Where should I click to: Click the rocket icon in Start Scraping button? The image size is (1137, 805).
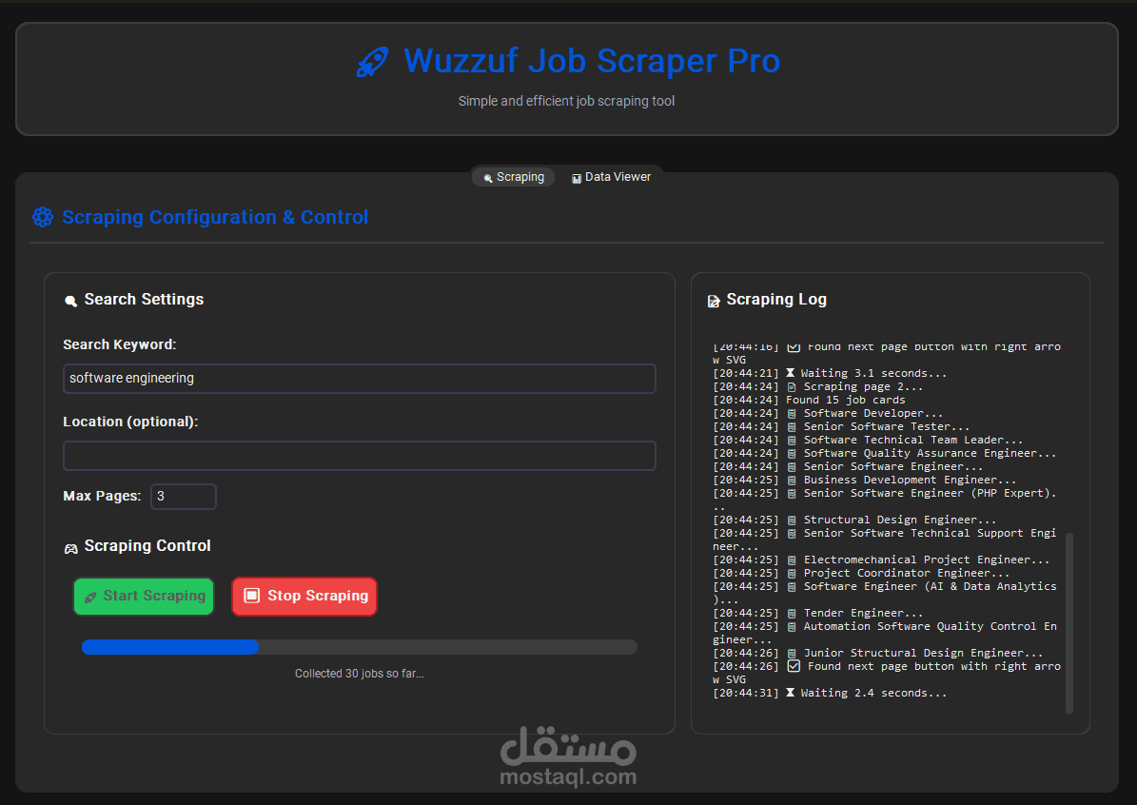click(90, 597)
